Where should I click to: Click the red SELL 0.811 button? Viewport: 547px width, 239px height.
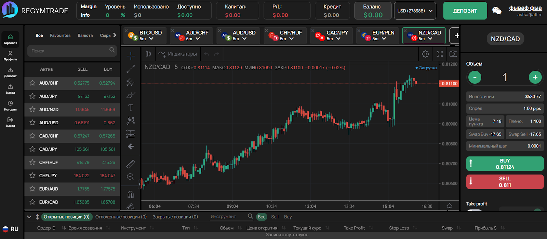(x=505, y=182)
